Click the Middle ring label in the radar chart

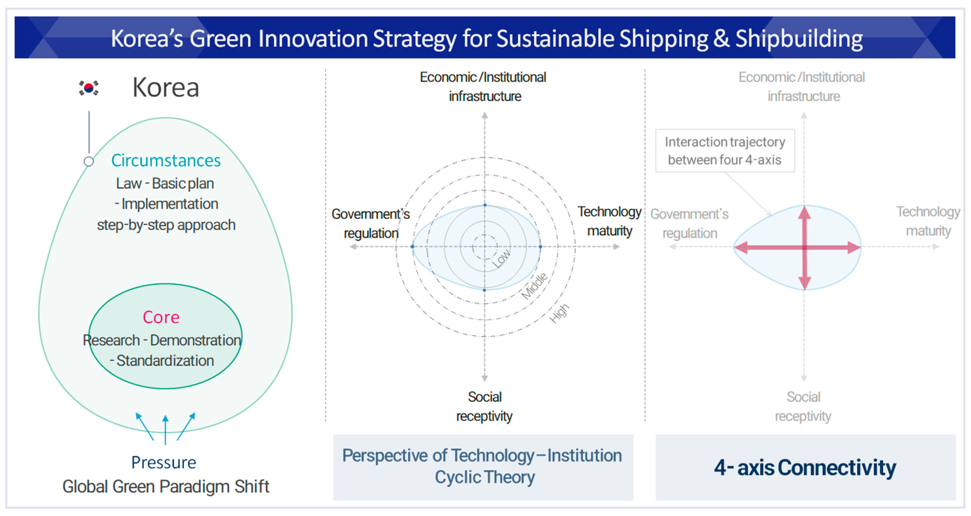(x=534, y=286)
